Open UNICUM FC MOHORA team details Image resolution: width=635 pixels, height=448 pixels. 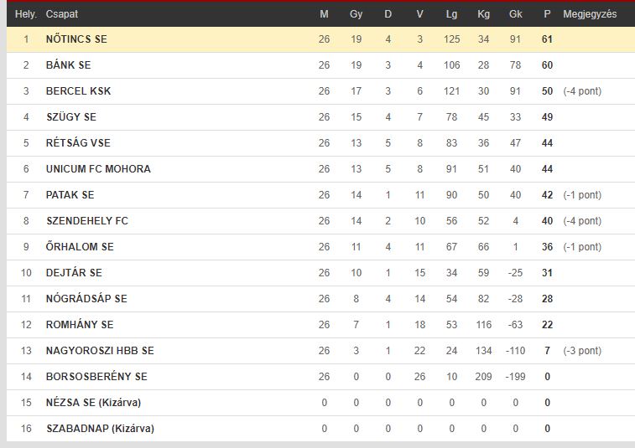tap(98, 168)
